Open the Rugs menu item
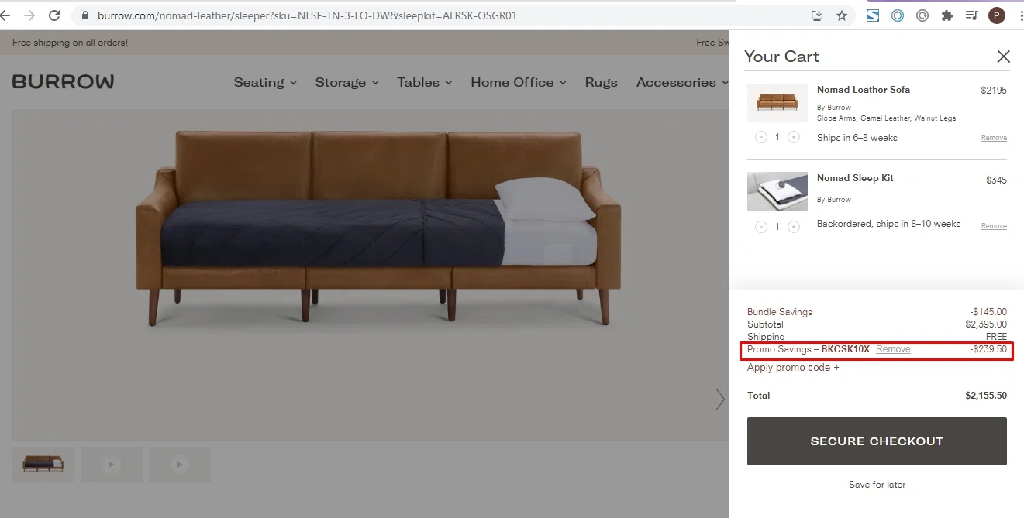The height and width of the screenshot is (518, 1024). pyautogui.click(x=602, y=82)
